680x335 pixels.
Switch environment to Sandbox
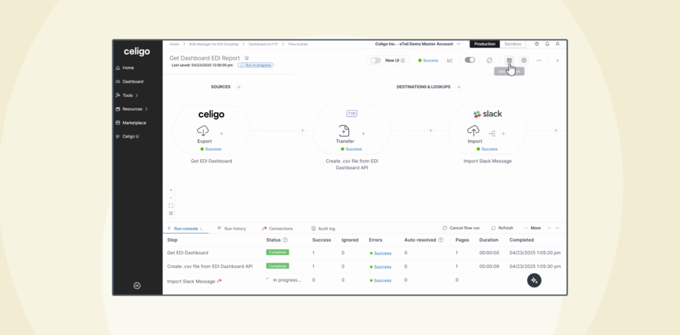tap(513, 44)
